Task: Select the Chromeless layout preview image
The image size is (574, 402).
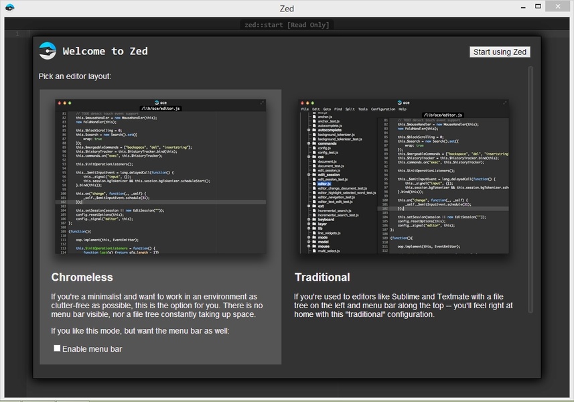Action: 161,177
